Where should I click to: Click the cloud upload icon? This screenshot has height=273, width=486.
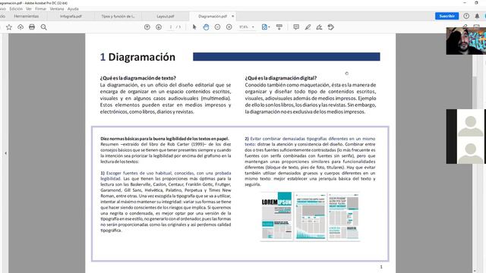point(21,27)
